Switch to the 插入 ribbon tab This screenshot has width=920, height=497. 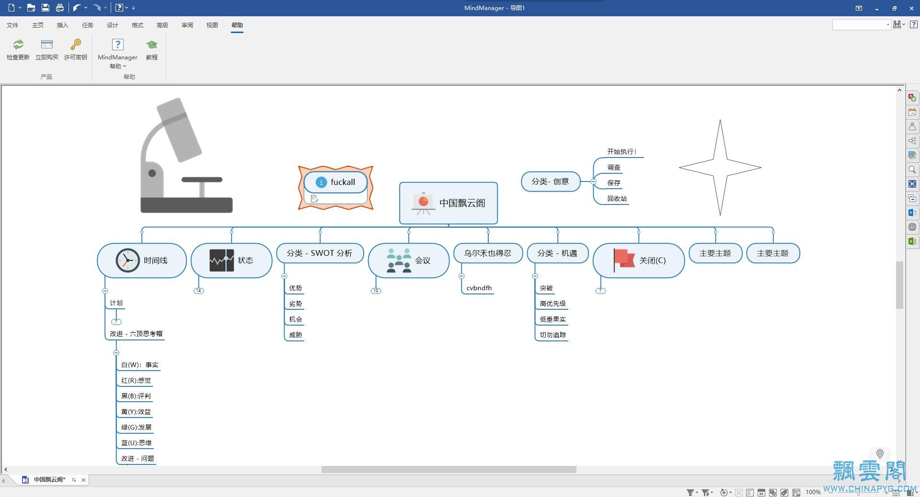pos(62,25)
